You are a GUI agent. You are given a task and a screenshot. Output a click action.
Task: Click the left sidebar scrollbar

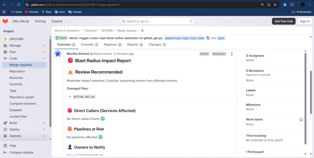tap(50, 83)
